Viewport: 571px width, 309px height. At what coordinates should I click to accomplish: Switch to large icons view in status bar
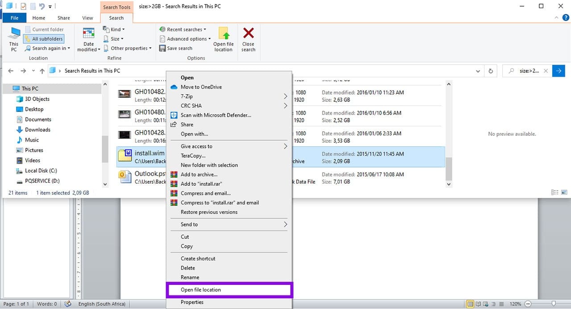click(x=564, y=192)
